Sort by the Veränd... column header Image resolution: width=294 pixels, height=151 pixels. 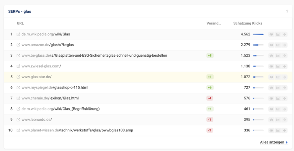tap(214, 23)
